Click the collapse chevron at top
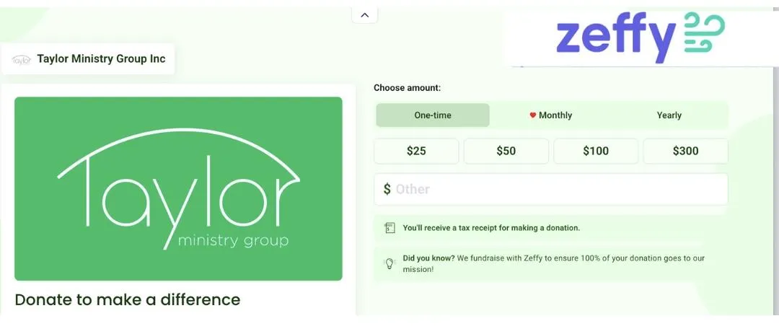Screen dimensions: 779x334 point(365,15)
